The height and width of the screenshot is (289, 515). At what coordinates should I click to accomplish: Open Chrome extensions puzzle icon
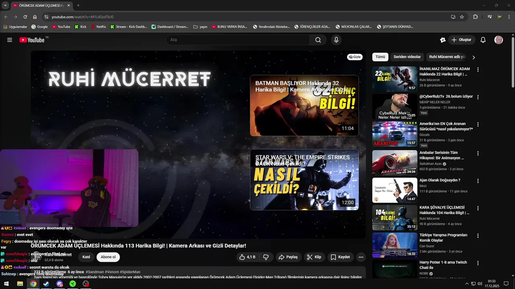pos(476,17)
